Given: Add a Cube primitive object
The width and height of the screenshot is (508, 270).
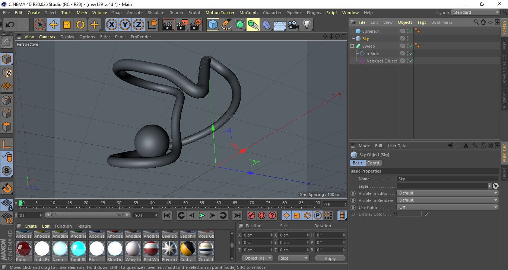Looking at the screenshot, I should point(213,25).
